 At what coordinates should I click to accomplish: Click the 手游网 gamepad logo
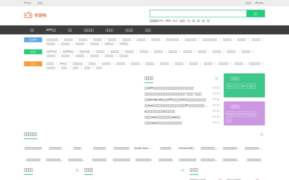[x=35, y=15]
